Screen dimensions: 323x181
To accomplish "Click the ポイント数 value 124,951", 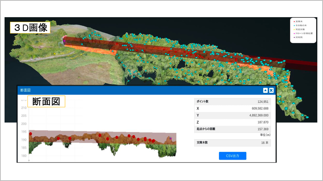I will click(263, 102).
